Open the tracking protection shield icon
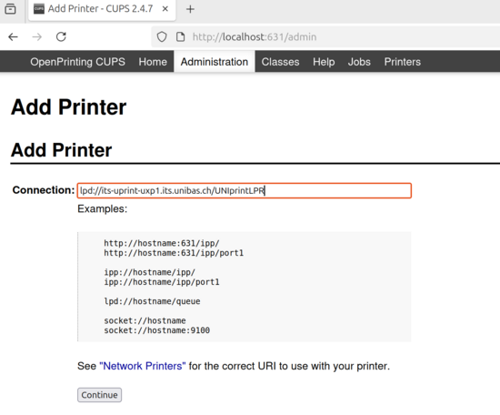 (x=162, y=37)
